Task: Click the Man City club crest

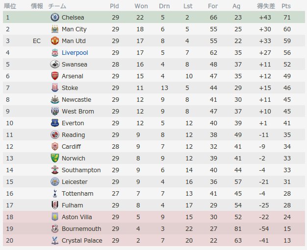Action: [x=55, y=29]
